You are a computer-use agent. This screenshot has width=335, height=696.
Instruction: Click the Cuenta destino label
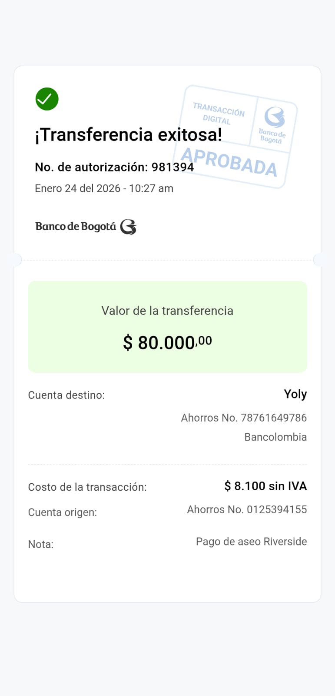(x=66, y=395)
